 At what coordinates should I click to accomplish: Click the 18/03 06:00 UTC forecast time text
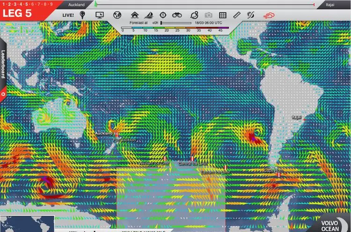[208, 23]
